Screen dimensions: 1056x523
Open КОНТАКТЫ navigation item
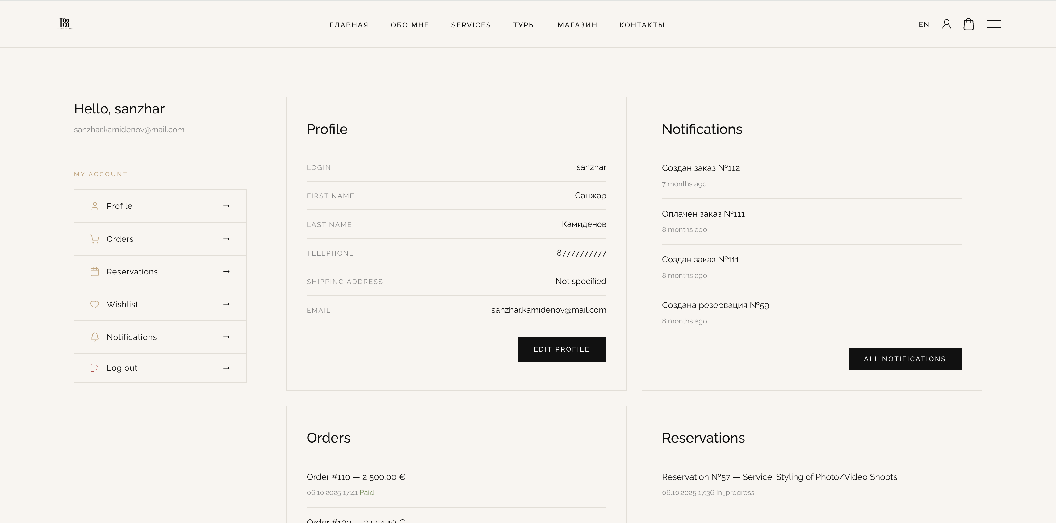click(642, 25)
